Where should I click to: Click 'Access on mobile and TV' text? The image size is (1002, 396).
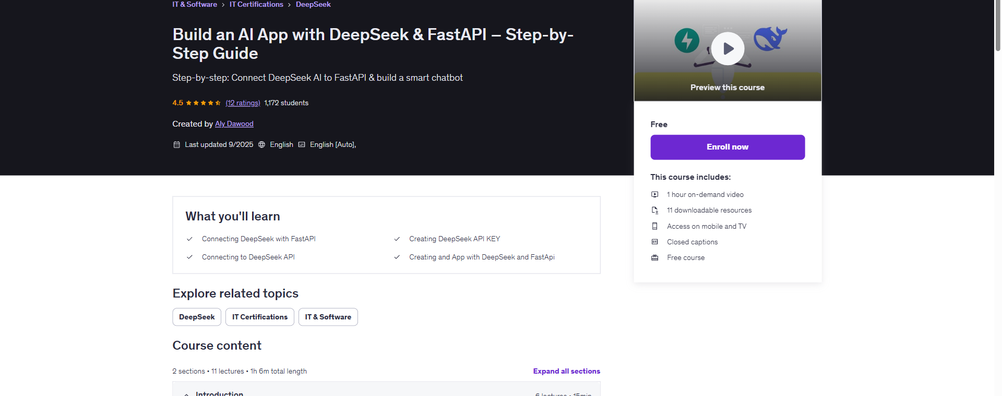pyautogui.click(x=707, y=226)
